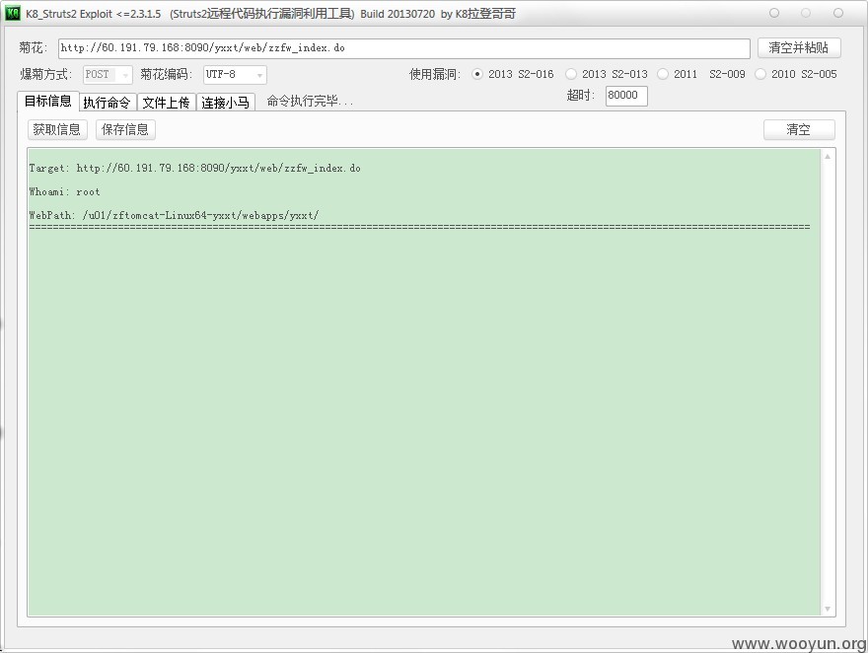868x653 pixels.
Task: Click the 'Whoami: root' output line
Action: pyautogui.click(x=64, y=192)
